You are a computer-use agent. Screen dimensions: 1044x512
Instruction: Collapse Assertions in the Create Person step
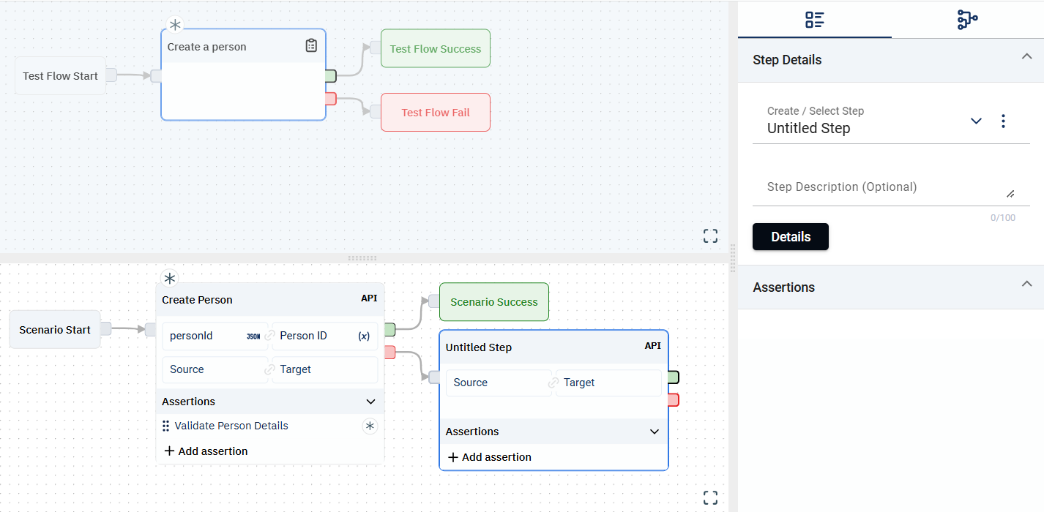pos(370,402)
